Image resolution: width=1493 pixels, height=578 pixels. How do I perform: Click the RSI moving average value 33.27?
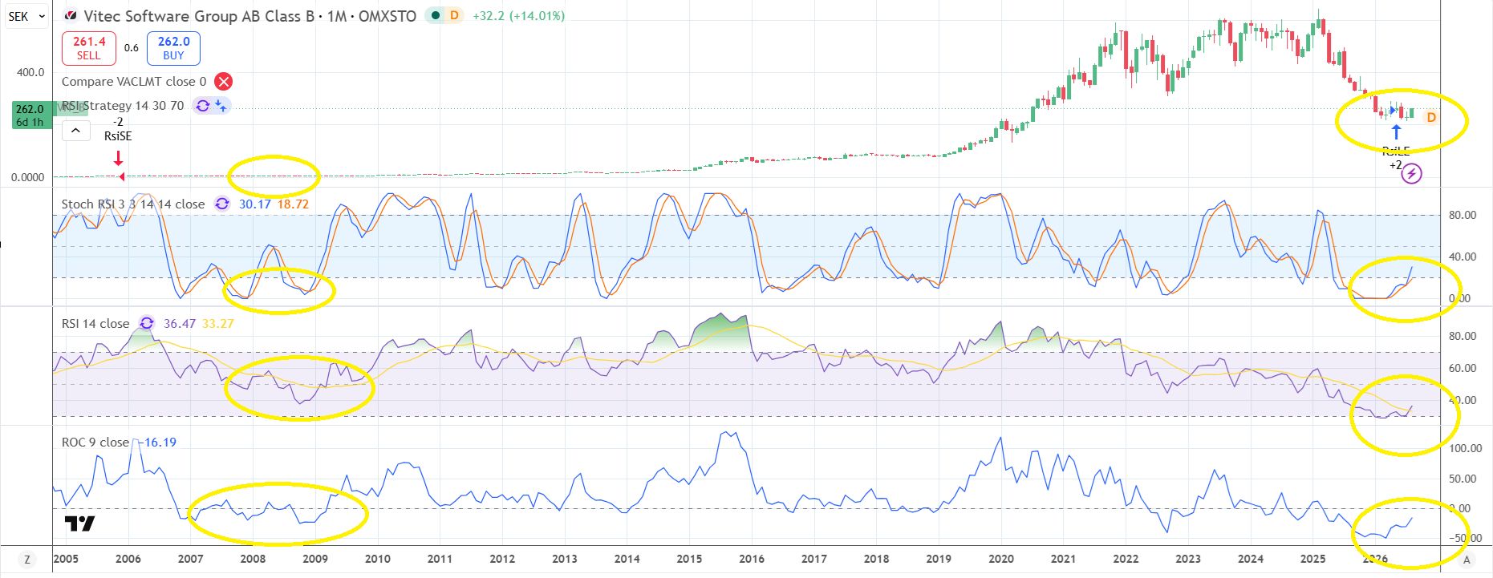(x=218, y=324)
